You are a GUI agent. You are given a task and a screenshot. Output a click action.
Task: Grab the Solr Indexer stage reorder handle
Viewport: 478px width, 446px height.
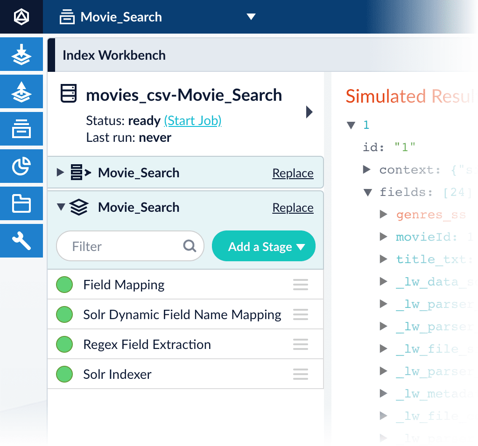coord(301,374)
